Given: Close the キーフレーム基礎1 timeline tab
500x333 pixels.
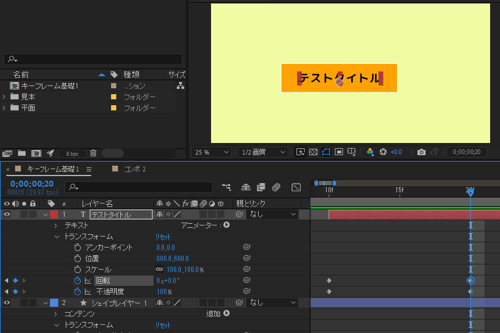Looking at the screenshot, I should [x=8, y=169].
